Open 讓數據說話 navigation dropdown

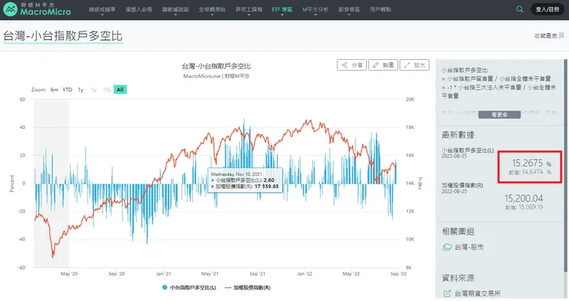pos(175,10)
